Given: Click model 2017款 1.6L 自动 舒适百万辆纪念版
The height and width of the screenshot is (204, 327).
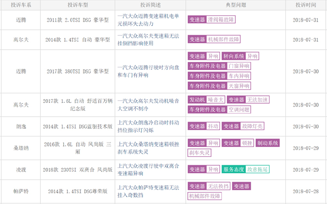Looking at the screenshot, I should pyautogui.click(x=78, y=105).
